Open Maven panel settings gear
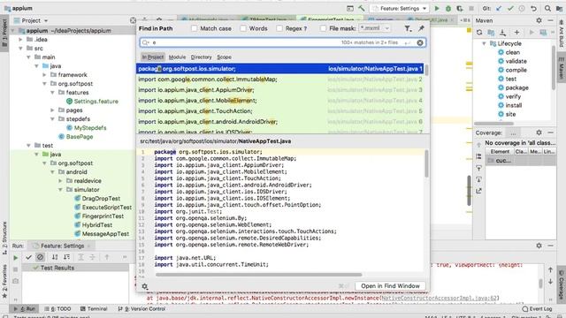 point(539,20)
